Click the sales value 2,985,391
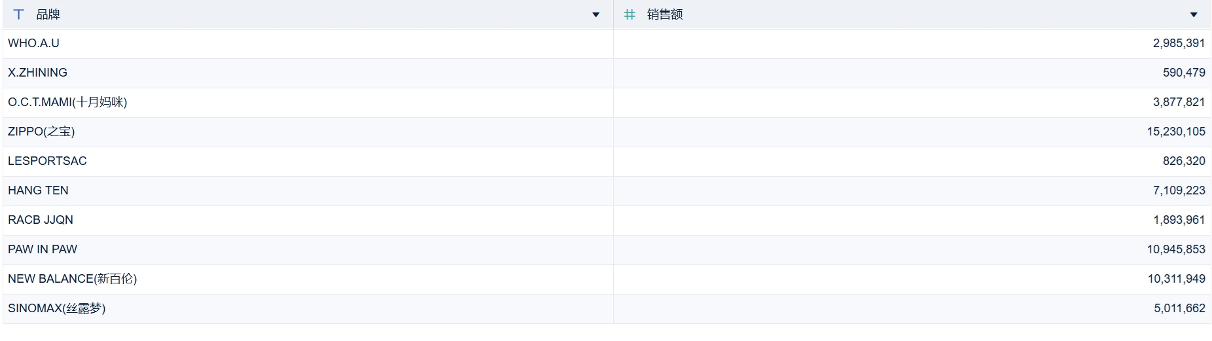1212x341 pixels. click(x=1179, y=43)
